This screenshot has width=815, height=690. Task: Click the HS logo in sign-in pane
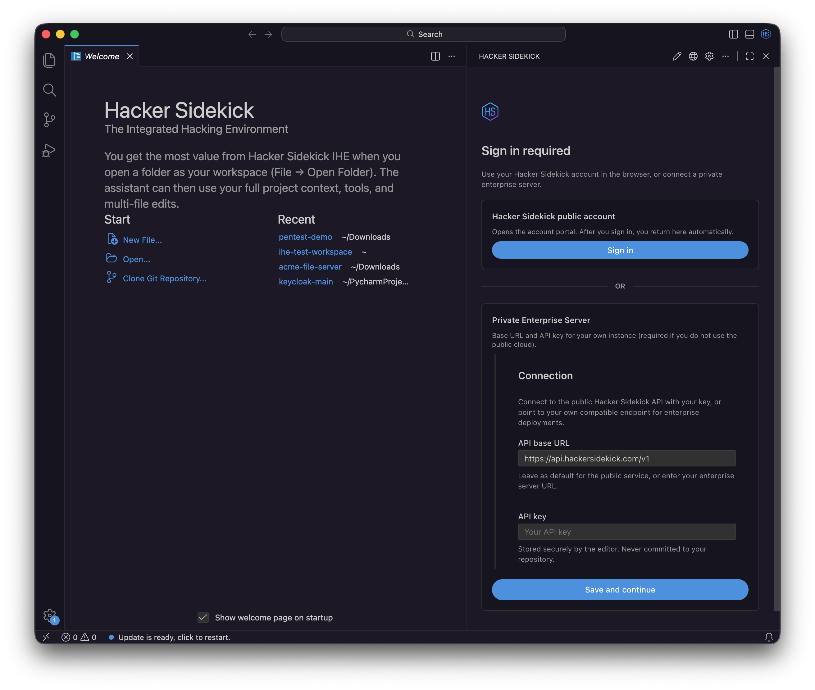pyautogui.click(x=490, y=111)
